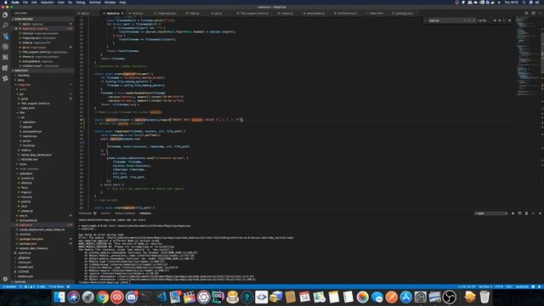Open Final Cut Pro from the Dock

point(189,297)
